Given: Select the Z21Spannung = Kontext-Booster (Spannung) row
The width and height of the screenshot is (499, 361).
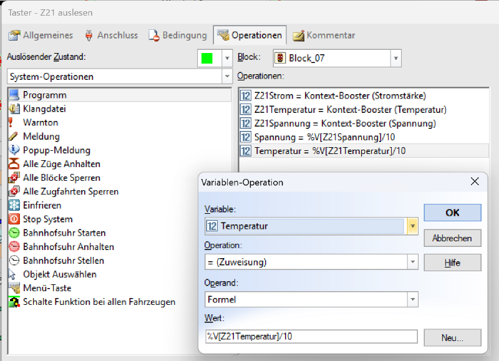Looking at the screenshot, I should [364, 123].
